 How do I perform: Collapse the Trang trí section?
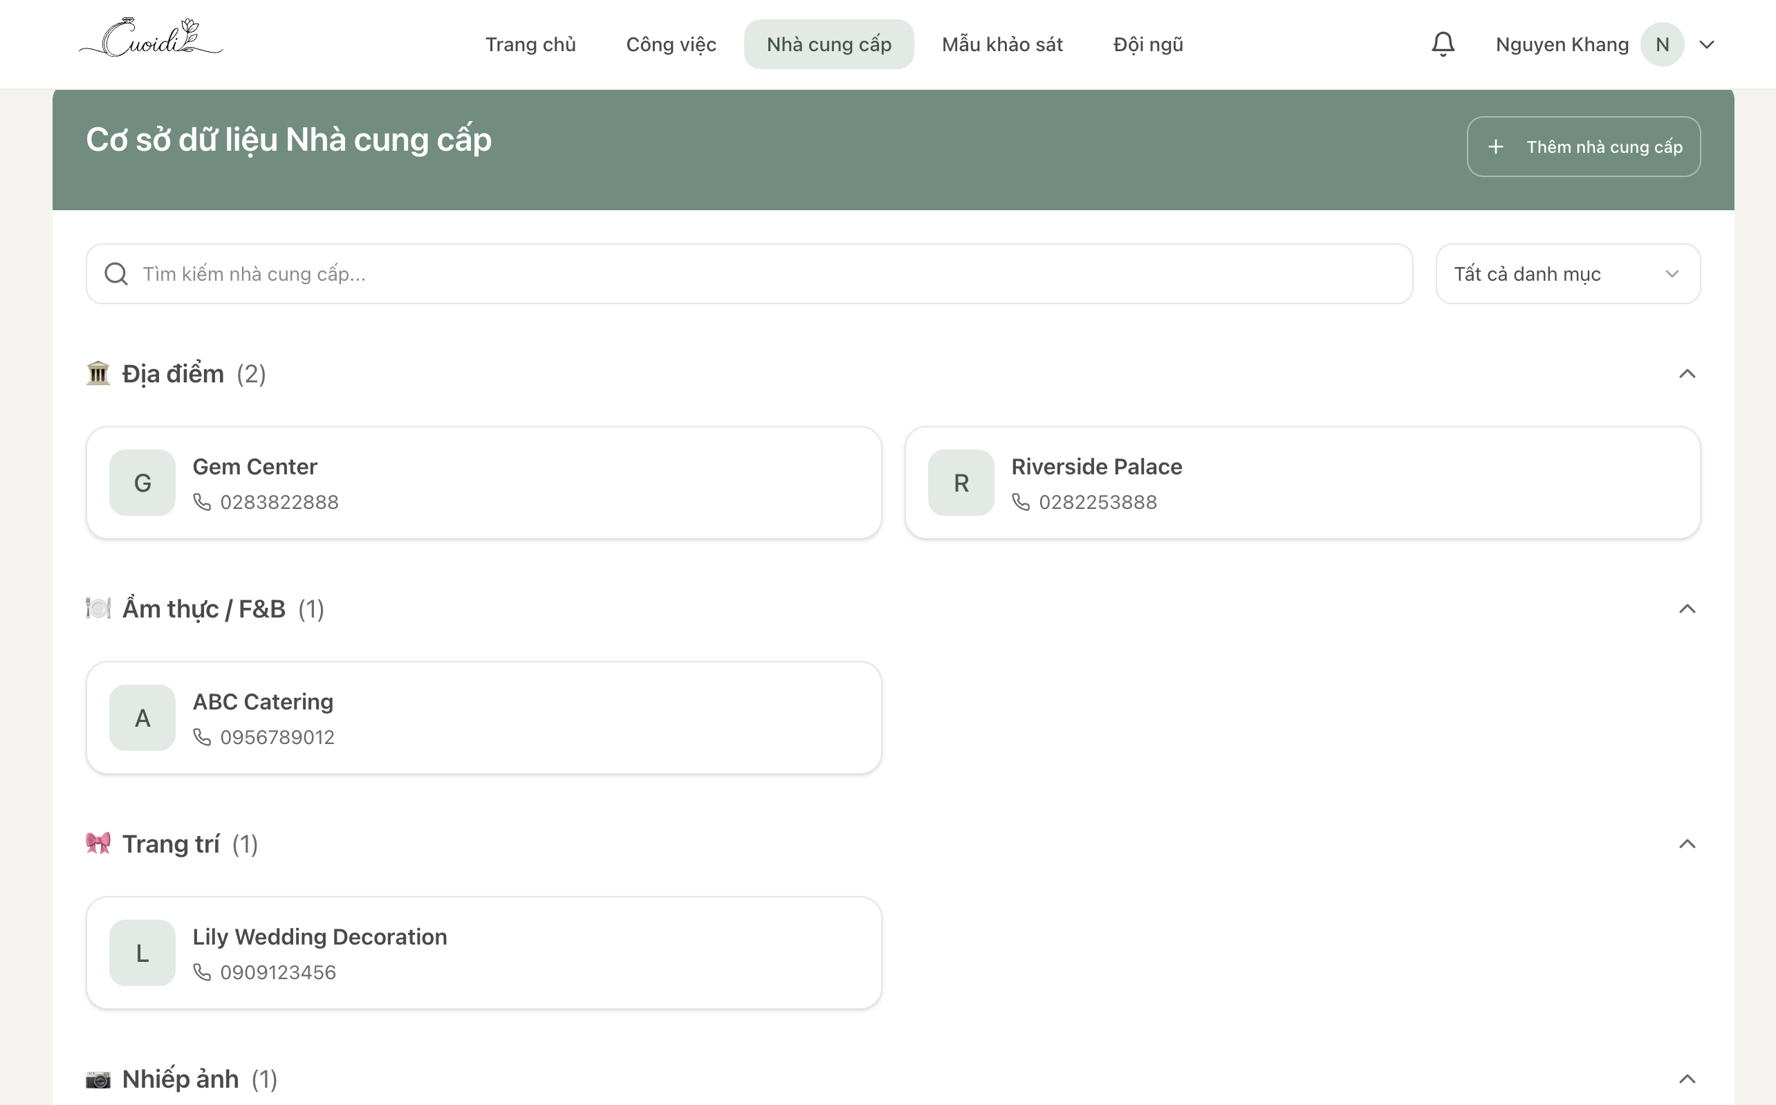[1687, 844]
